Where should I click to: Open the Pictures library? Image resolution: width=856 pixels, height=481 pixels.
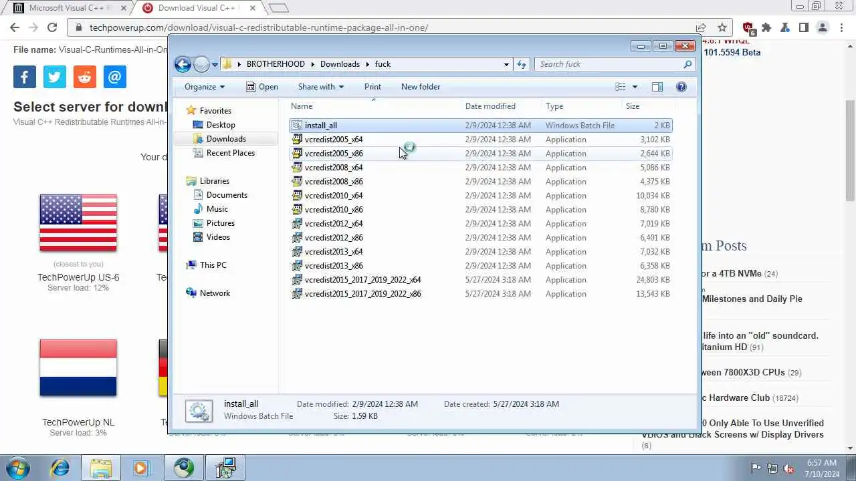(221, 223)
